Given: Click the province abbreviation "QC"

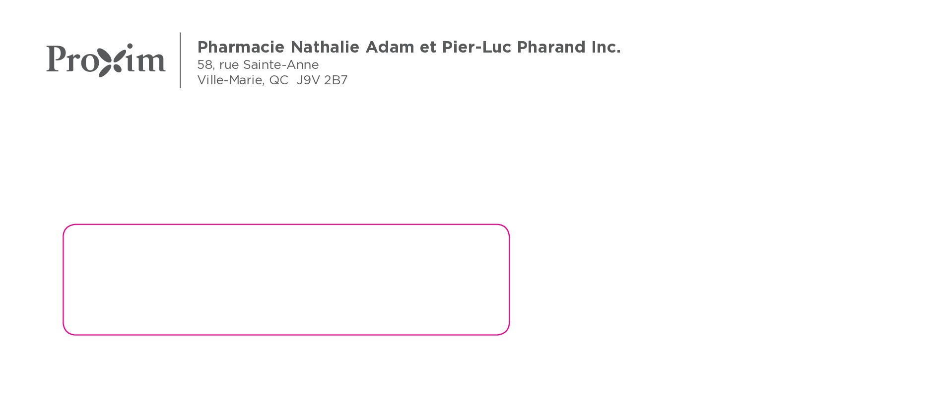Looking at the screenshot, I should click(278, 80).
